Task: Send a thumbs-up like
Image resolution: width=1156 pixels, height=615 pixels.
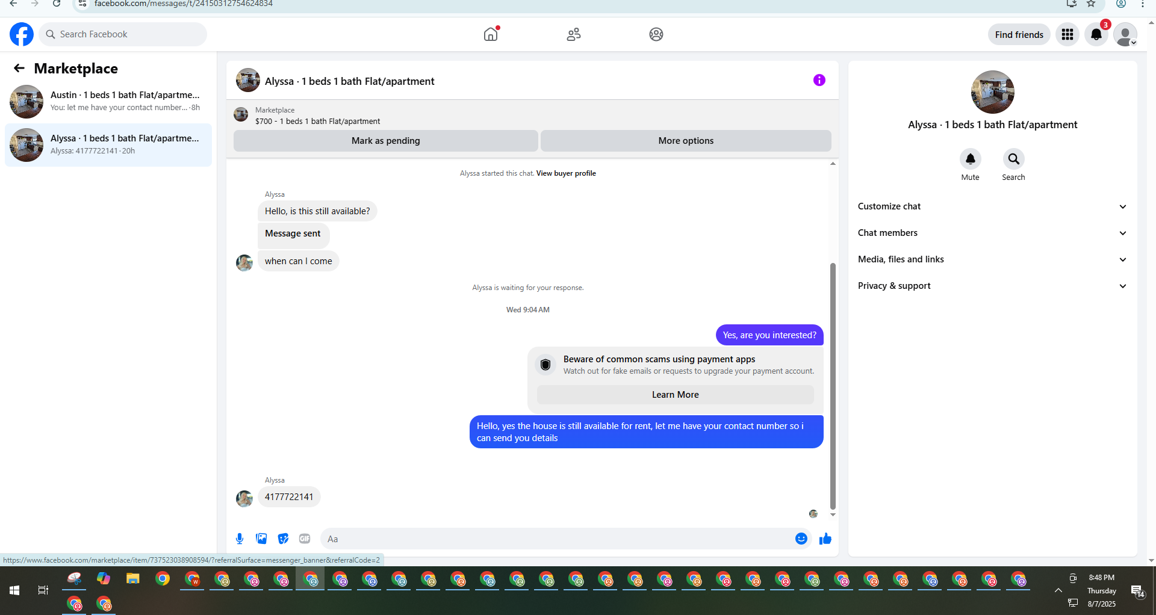Action: (x=825, y=539)
